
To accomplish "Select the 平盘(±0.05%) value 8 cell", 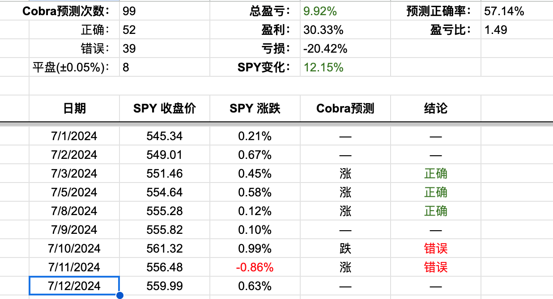I will [x=165, y=67].
